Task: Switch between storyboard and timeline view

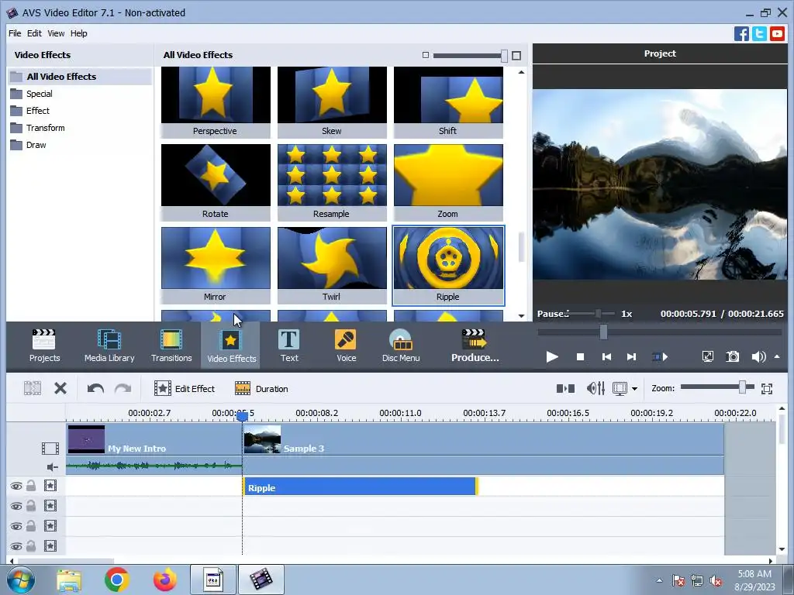Action: point(565,389)
